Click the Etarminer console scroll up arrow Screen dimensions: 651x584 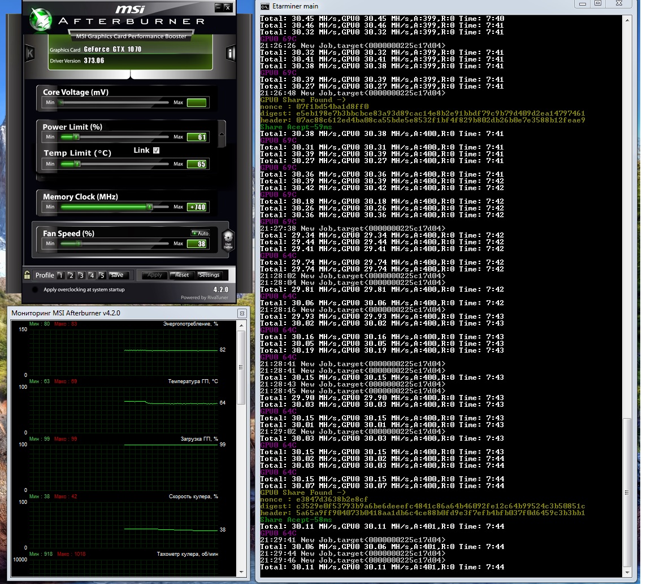[x=627, y=20]
